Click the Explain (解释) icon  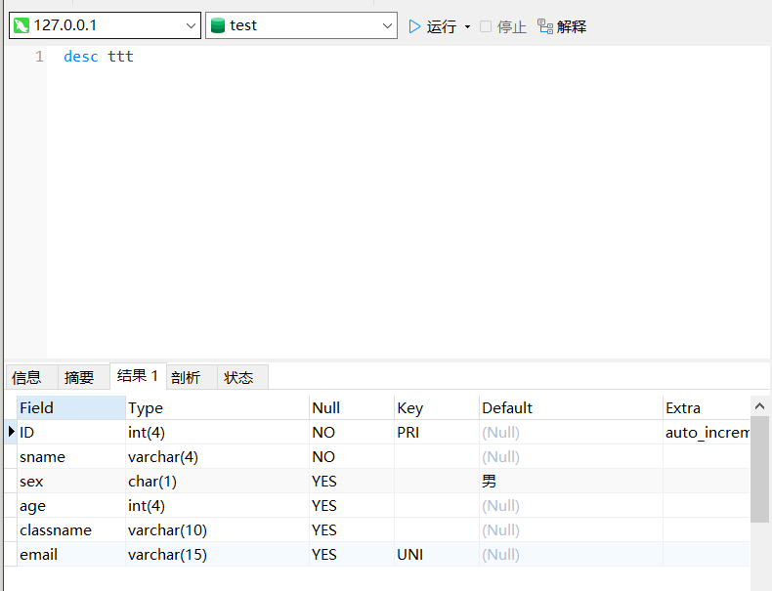545,26
